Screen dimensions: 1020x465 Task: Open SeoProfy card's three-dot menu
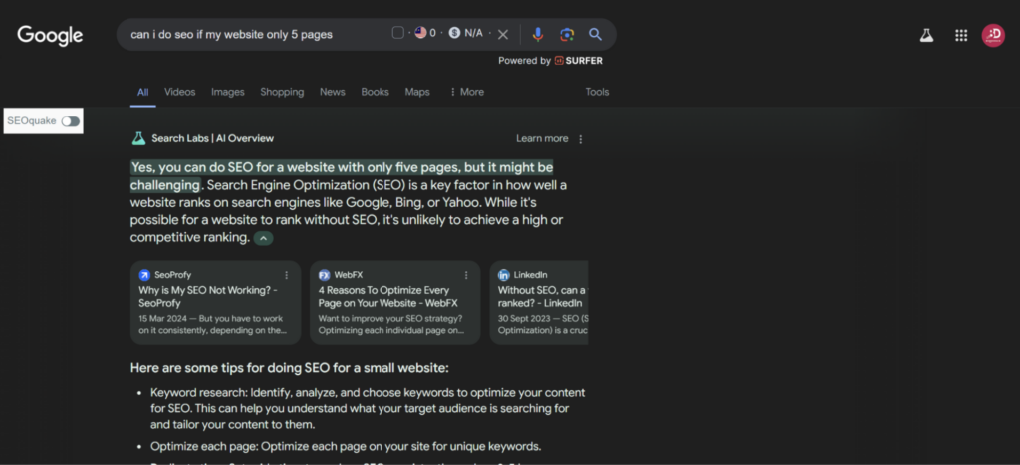[287, 275]
